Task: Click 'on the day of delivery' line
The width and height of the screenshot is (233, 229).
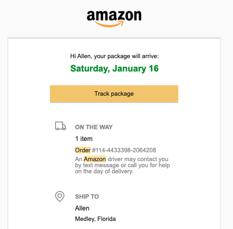Action: click(x=104, y=171)
